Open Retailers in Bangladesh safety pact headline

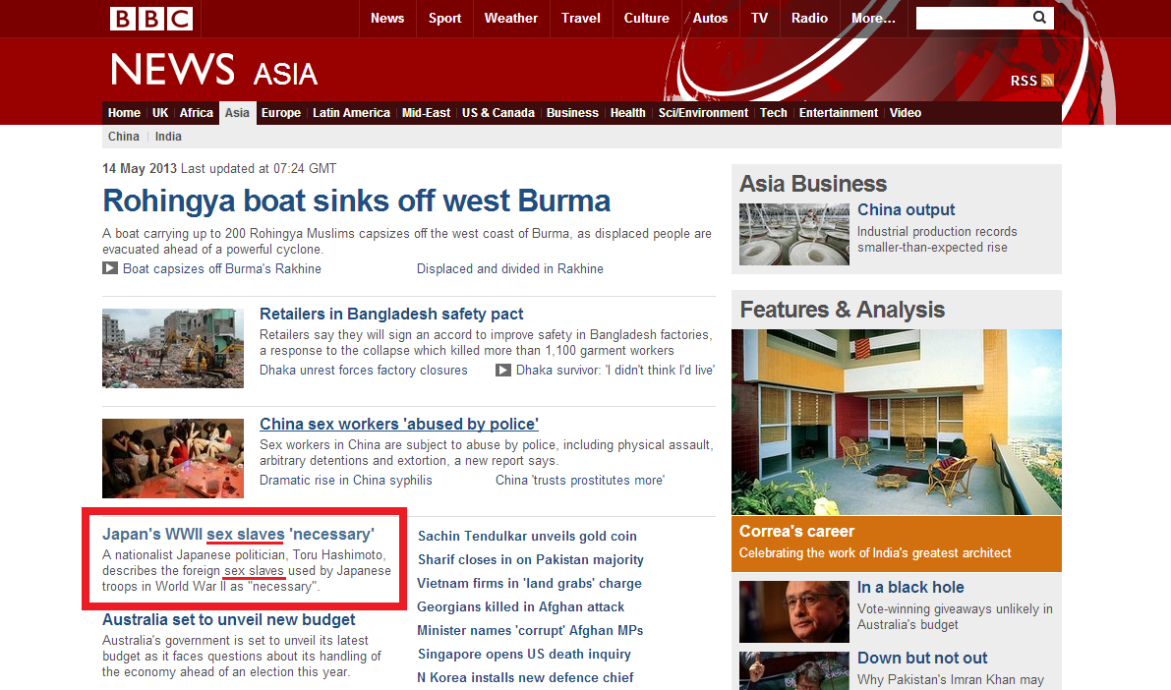(x=391, y=315)
